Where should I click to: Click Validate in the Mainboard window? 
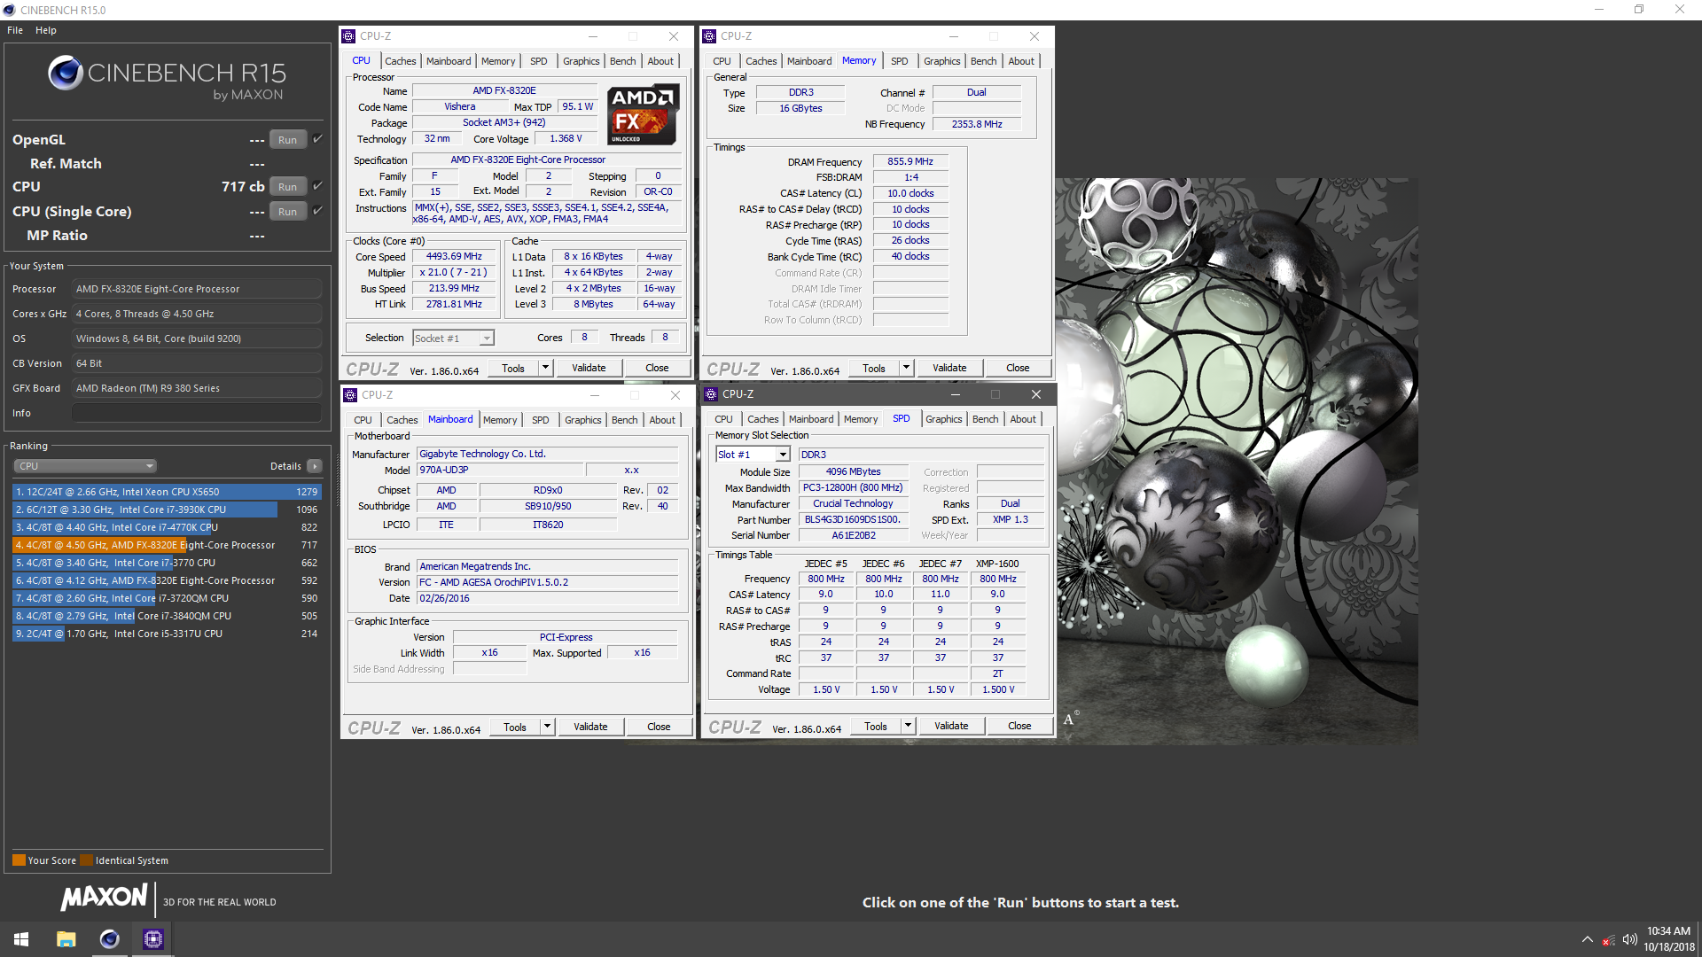tap(590, 727)
